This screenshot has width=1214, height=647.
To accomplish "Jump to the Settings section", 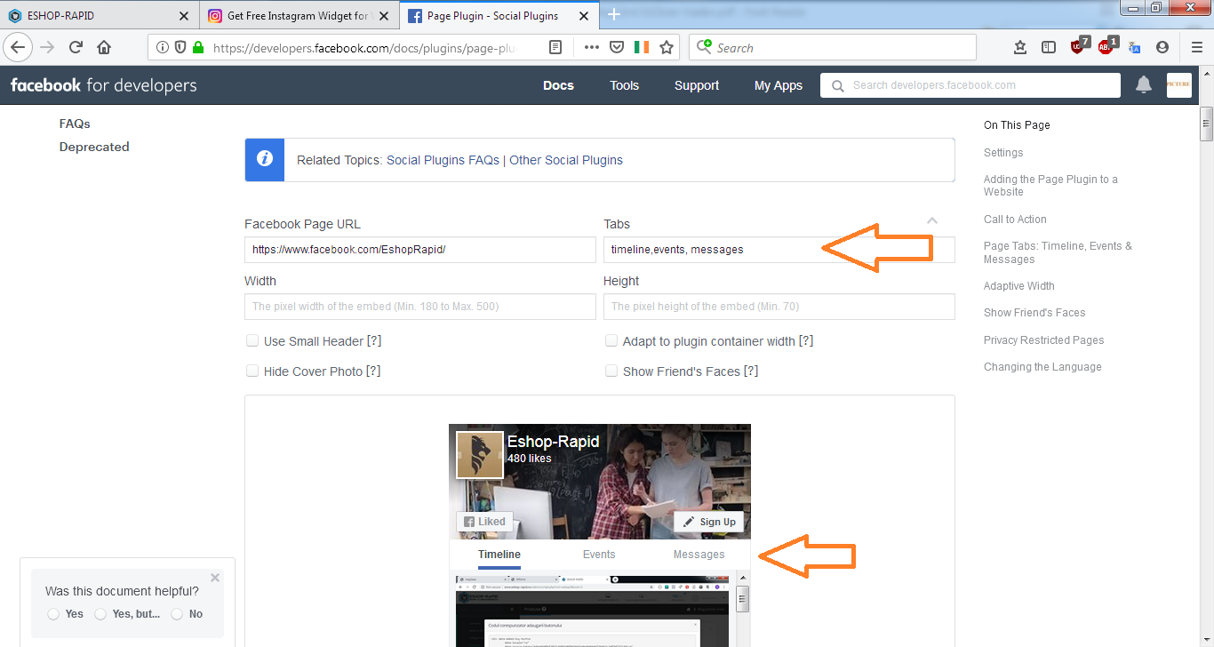I will [1003, 153].
